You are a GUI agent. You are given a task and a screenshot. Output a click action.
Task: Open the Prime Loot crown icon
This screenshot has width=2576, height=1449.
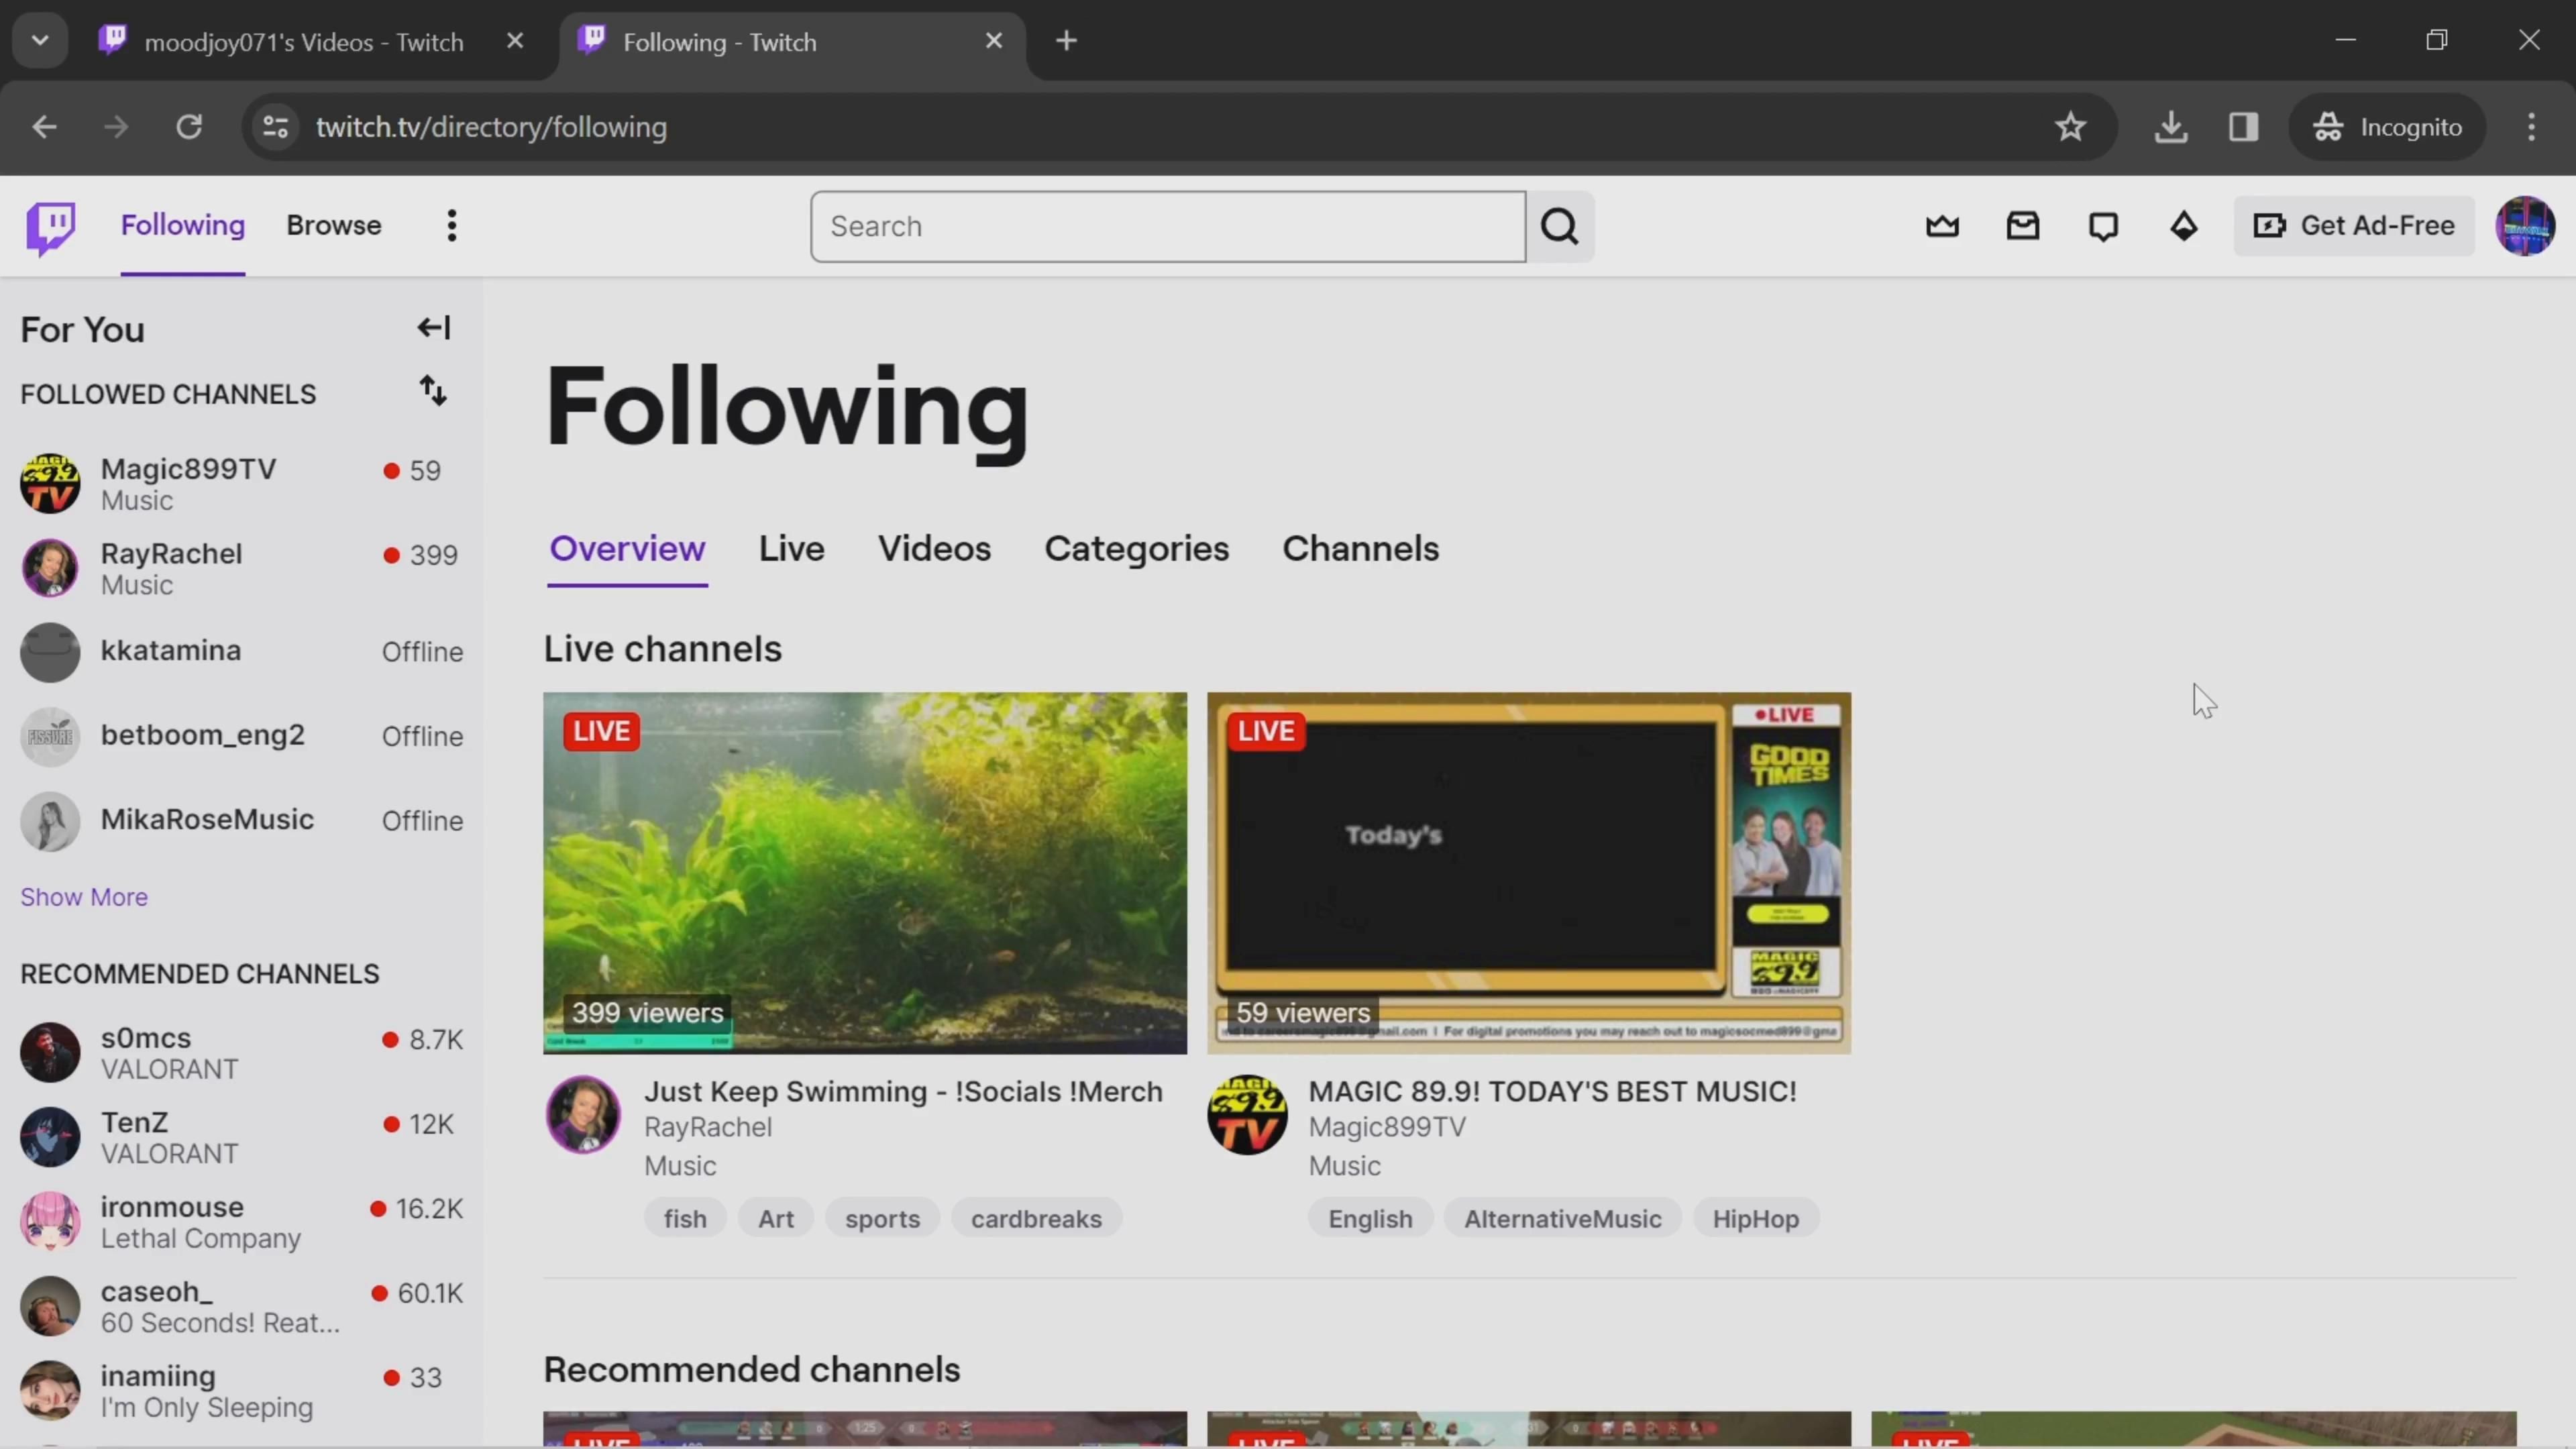click(x=1942, y=226)
